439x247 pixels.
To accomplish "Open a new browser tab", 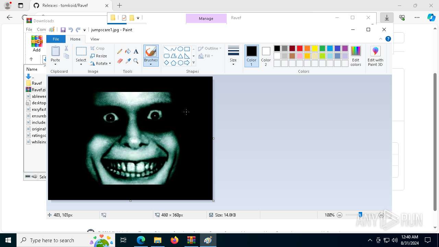I will [119, 5].
